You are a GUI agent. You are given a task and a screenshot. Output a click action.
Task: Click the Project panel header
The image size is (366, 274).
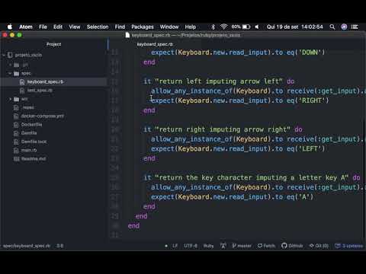[53, 44]
